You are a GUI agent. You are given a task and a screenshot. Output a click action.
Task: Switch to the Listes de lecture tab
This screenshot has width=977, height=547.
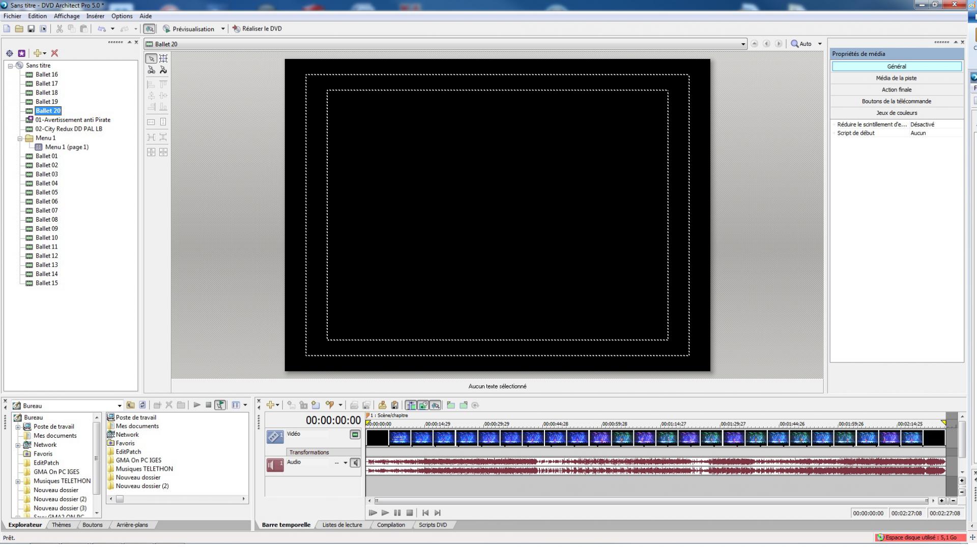pos(342,525)
